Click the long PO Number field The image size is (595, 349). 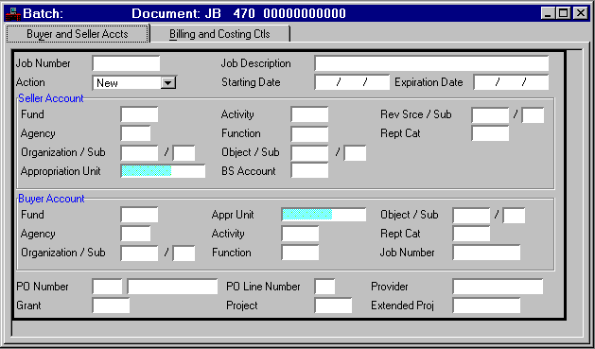tap(172, 287)
